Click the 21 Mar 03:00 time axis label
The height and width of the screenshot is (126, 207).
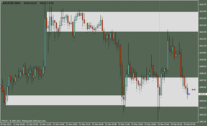pos(19,124)
